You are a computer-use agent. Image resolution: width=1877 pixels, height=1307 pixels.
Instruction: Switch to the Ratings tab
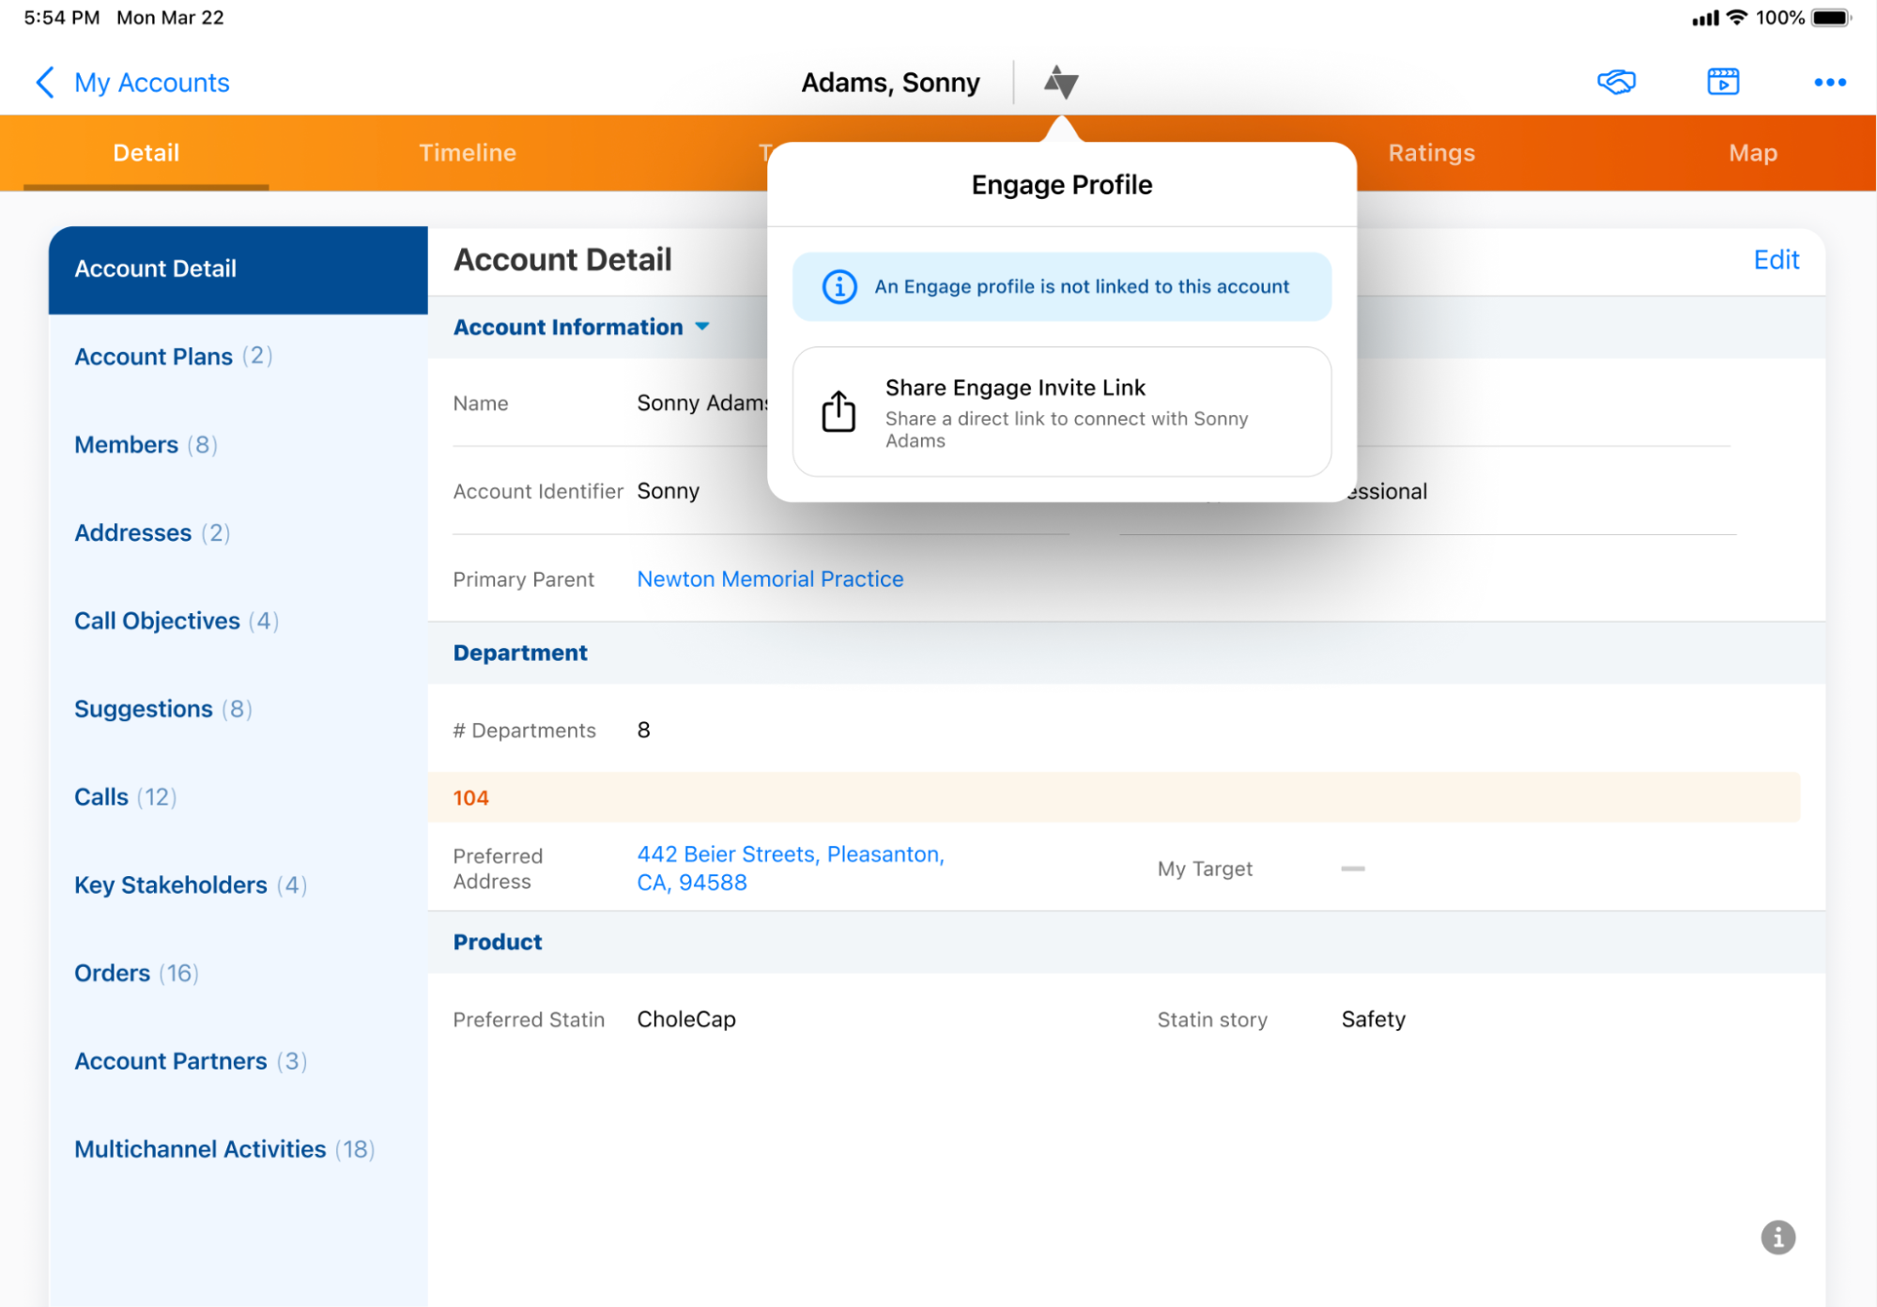(x=1431, y=153)
